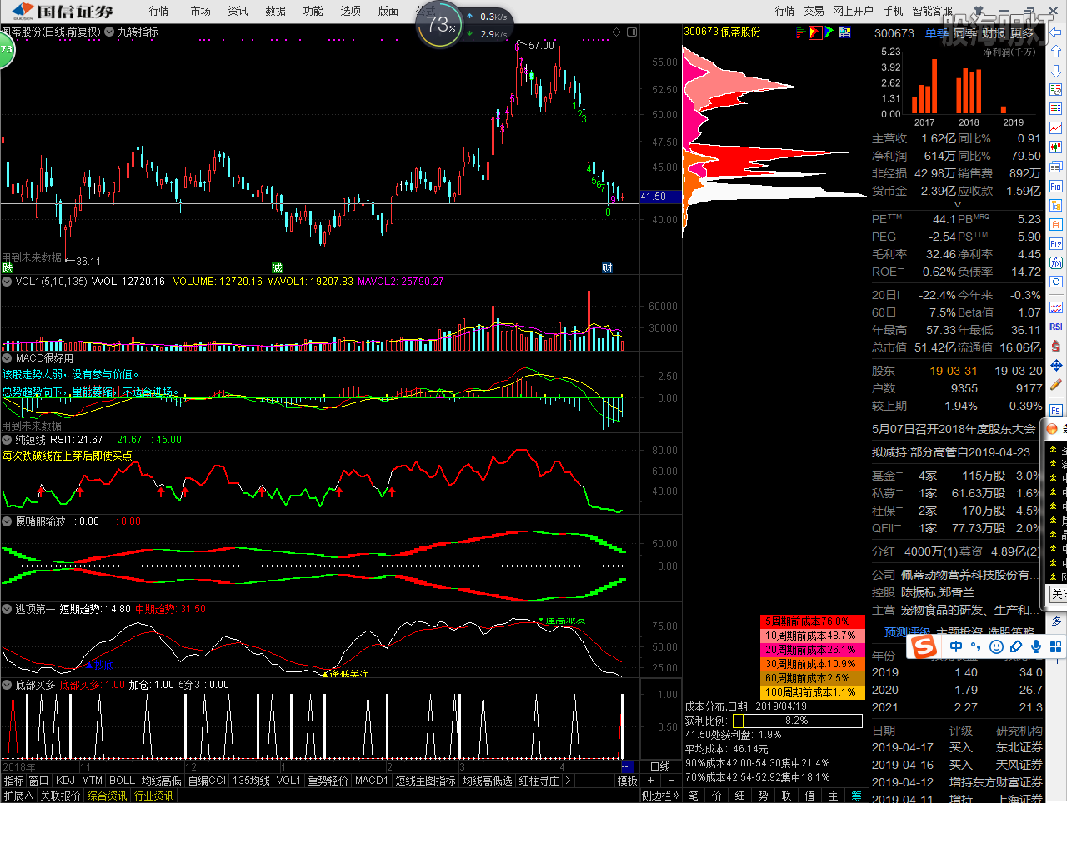
Task: Open the dropdown beside MACD很好用 title
Action: point(7,358)
